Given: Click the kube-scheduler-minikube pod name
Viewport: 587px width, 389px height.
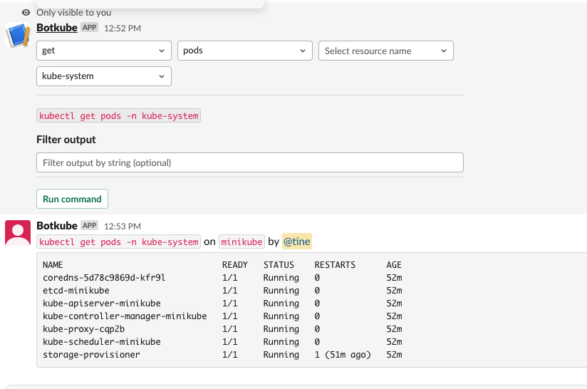Looking at the screenshot, I should coord(102,342).
